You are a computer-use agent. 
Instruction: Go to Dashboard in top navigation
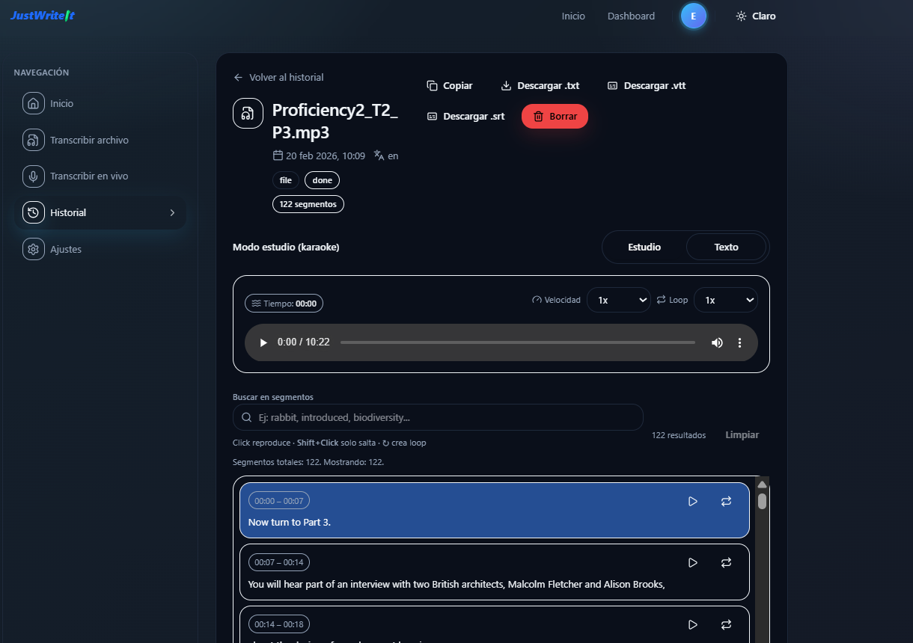(631, 16)
